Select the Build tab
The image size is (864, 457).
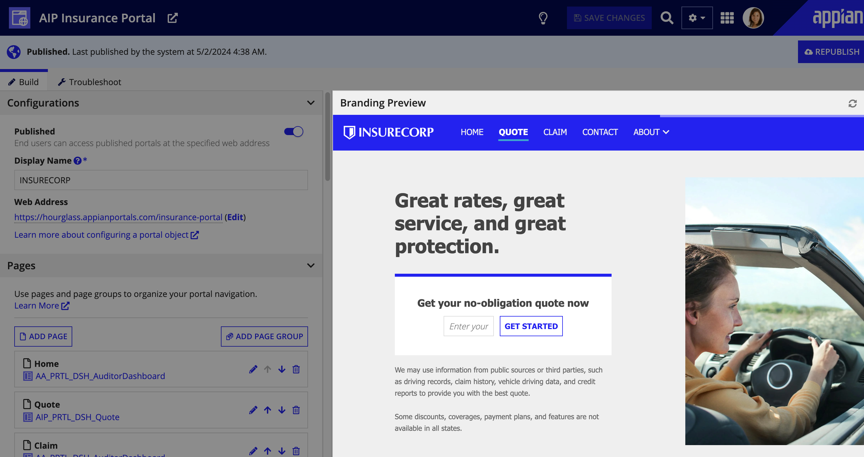pos(23,81)
